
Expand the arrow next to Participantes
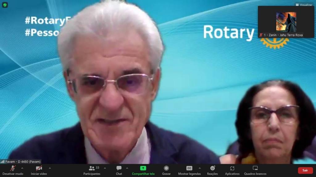[105, 168]
